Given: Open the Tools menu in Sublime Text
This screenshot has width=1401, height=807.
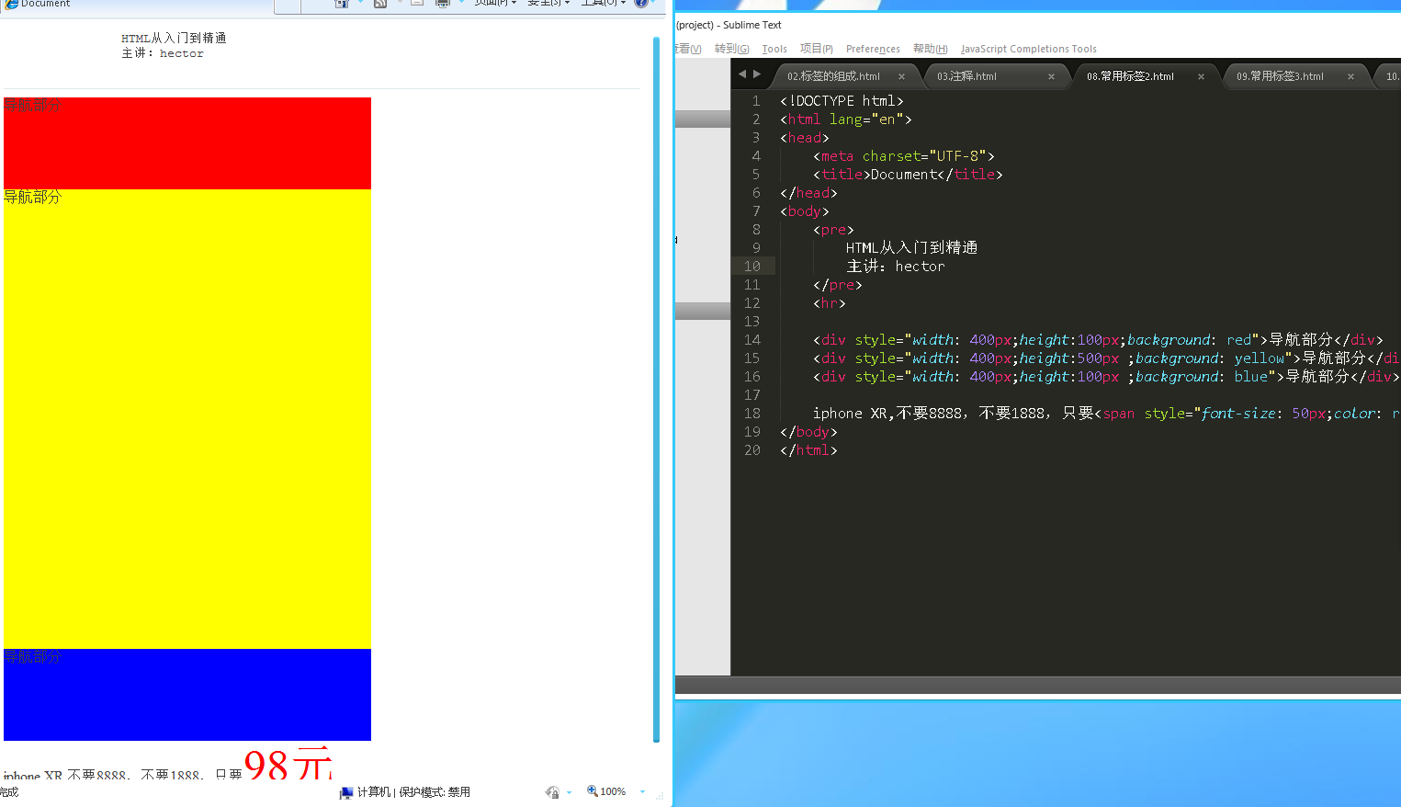Looking at the screenshot, I should click(x=774, y=49).
